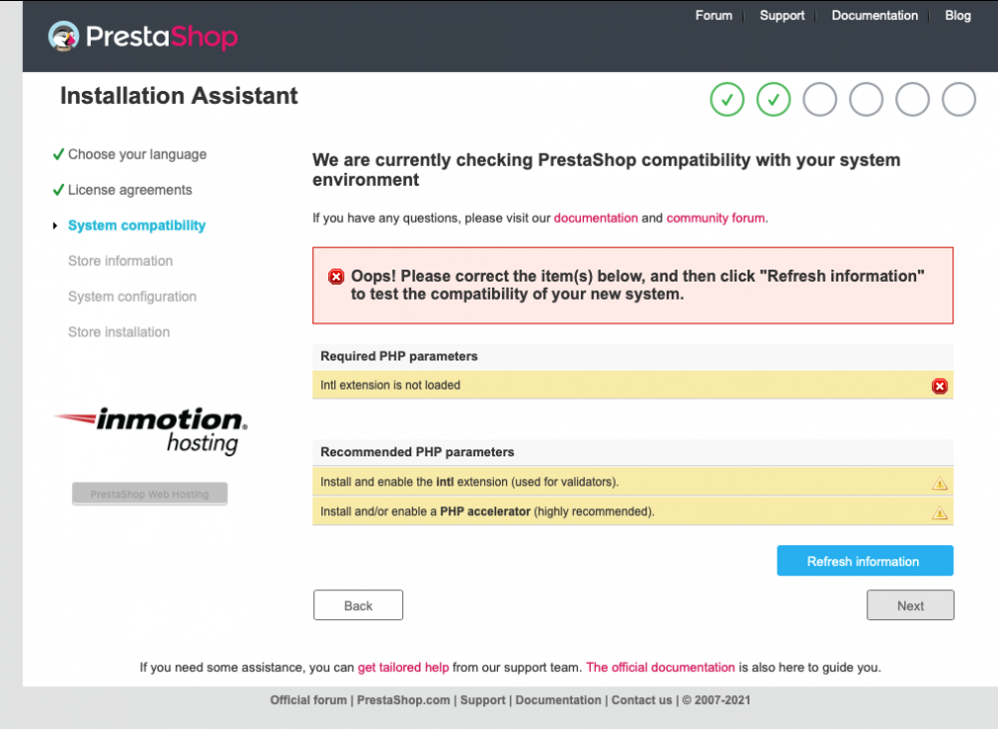Open the community forum link

(x=716, y=218)
